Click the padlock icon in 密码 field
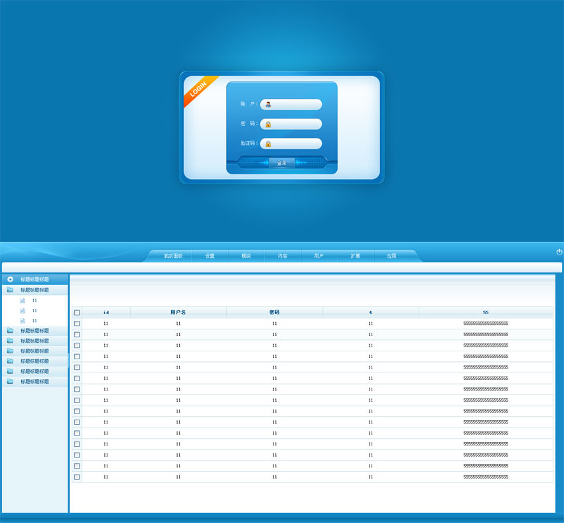This screenshot has height=523, width=564. (268, 124)
